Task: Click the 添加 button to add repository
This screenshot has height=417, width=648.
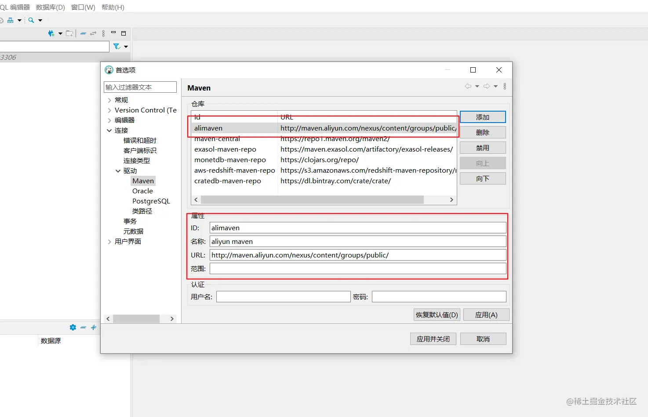Action: pos(483,117)
